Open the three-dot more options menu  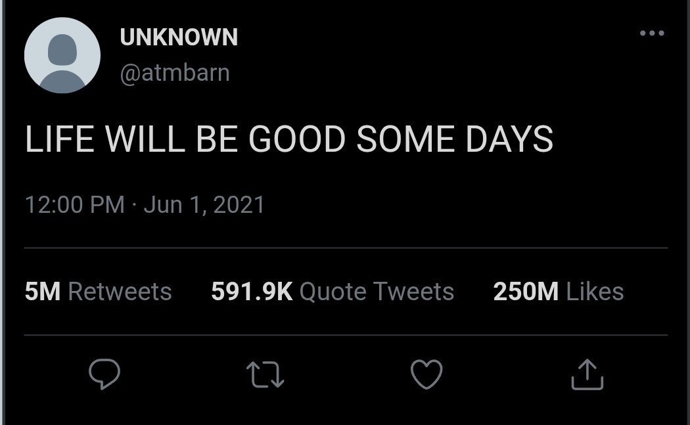(x=652, y=34)
